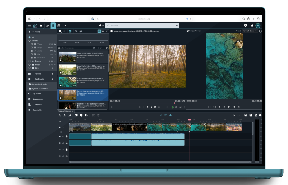Toggle fullscreen on the source viewer
Viewport: 288px width, 185px height.
coord(184,107)
